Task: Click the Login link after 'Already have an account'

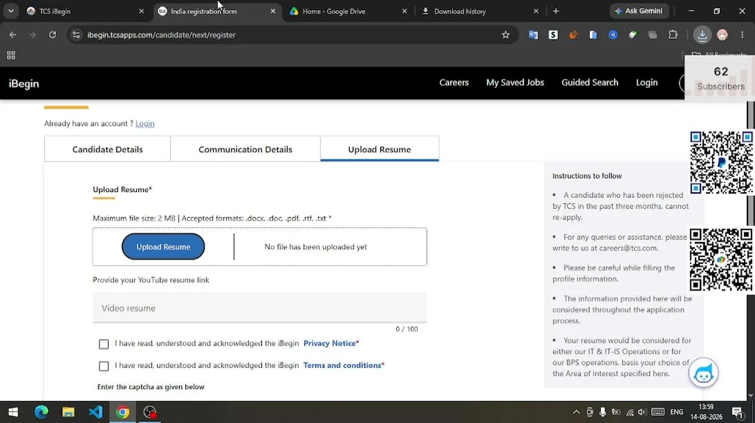Action: [x=145, y=123]
